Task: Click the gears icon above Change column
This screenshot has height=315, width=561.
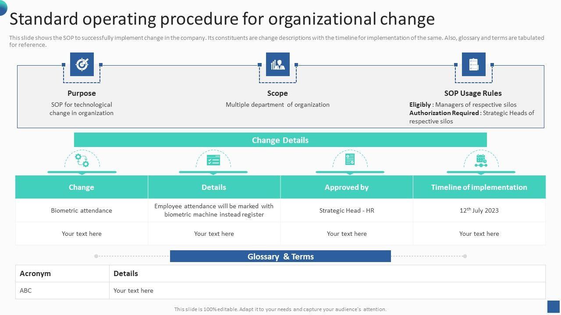Action: 82,160
